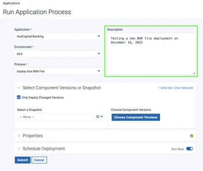Open the Process dropdown showing Deploy Ace BAR File
Image resolution: width=203 pixels, height=171 pixels.
click(58, 71)
